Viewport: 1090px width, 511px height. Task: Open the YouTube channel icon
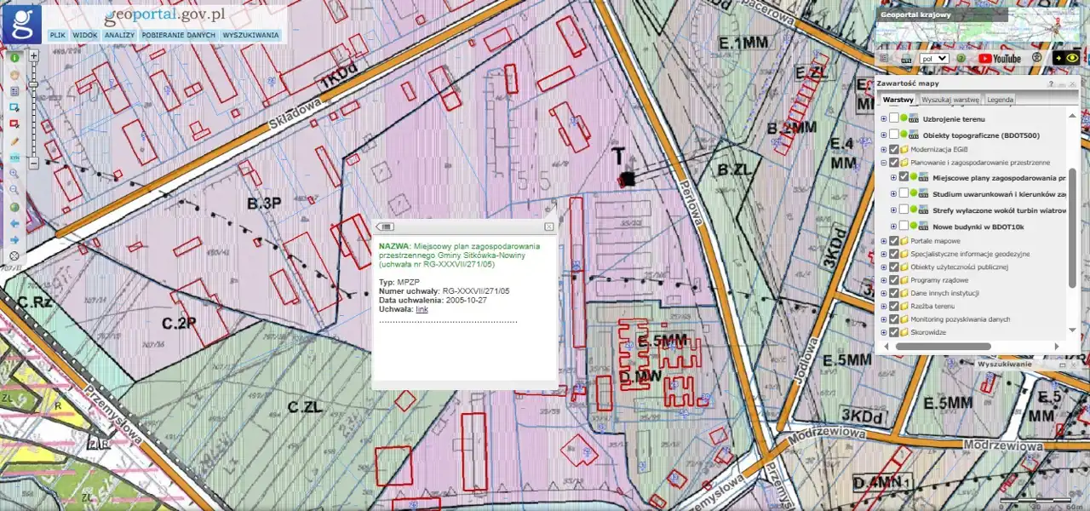[1000, 59]
